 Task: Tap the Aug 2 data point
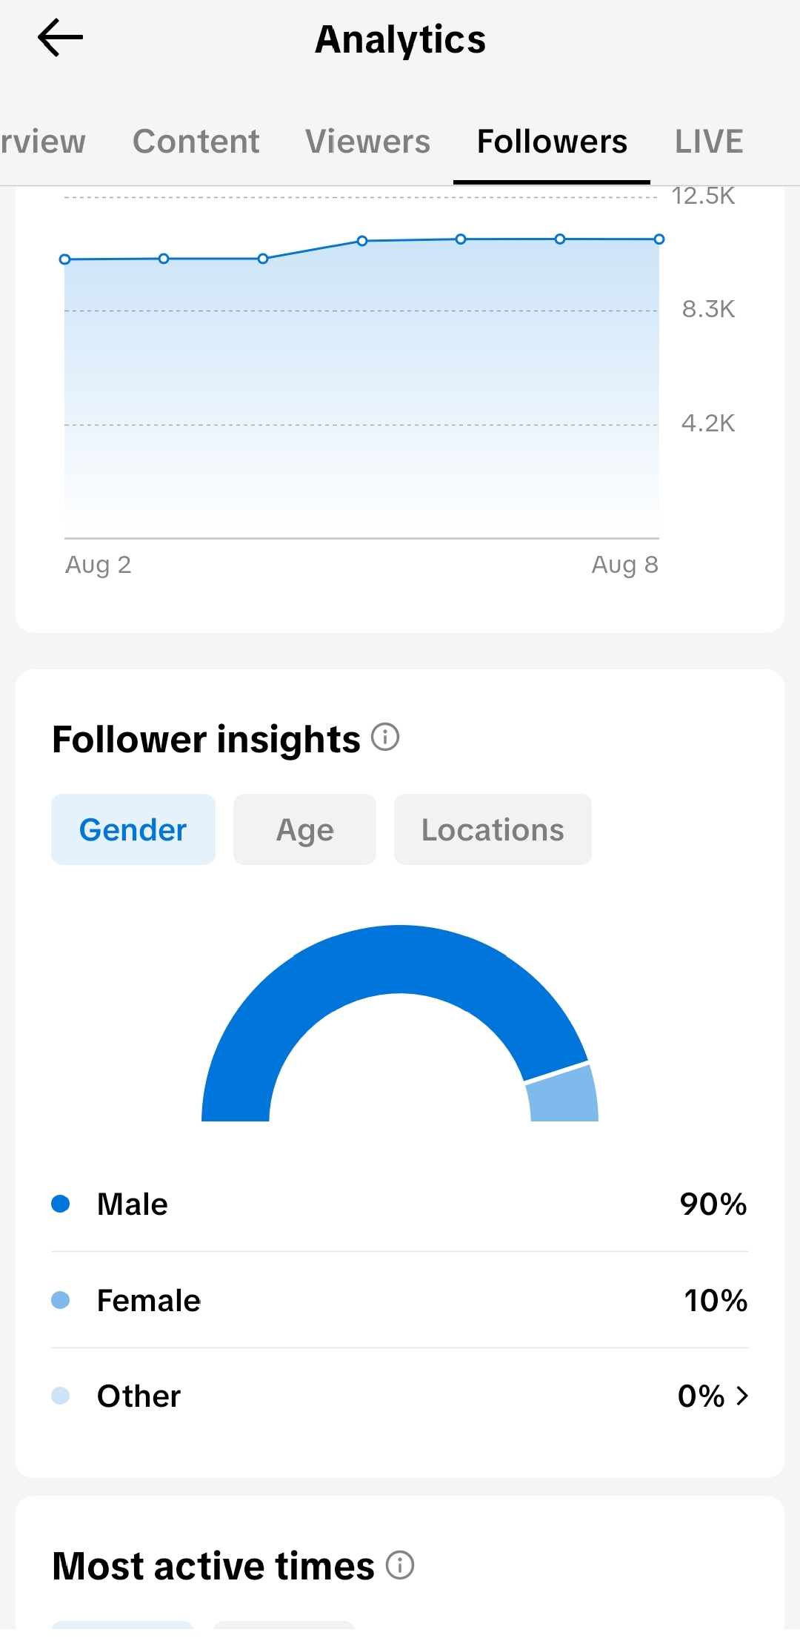pyautogui.click(x=64, y=259)
